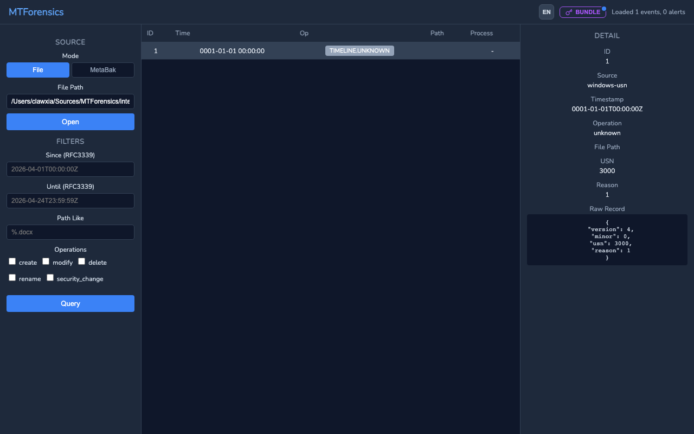Click the BUNDLE key icon button
This screenshot has height=434, width=694.
583,12
